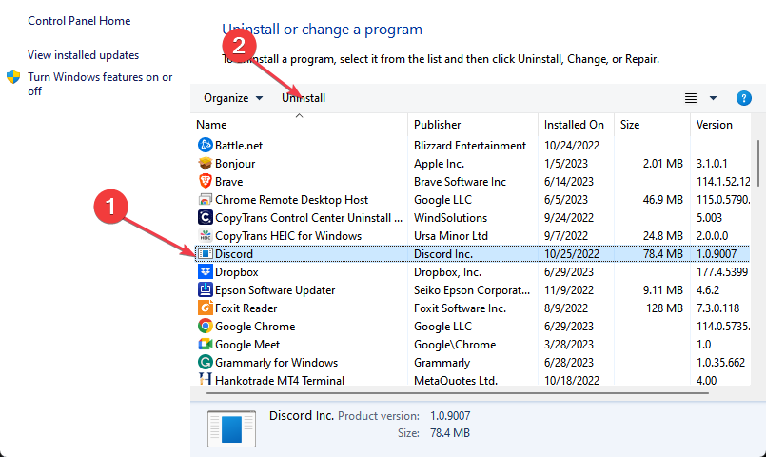Click the Uninstall toolbar button
This screenshot has width=766, height=457.
(x=304, y=98)
